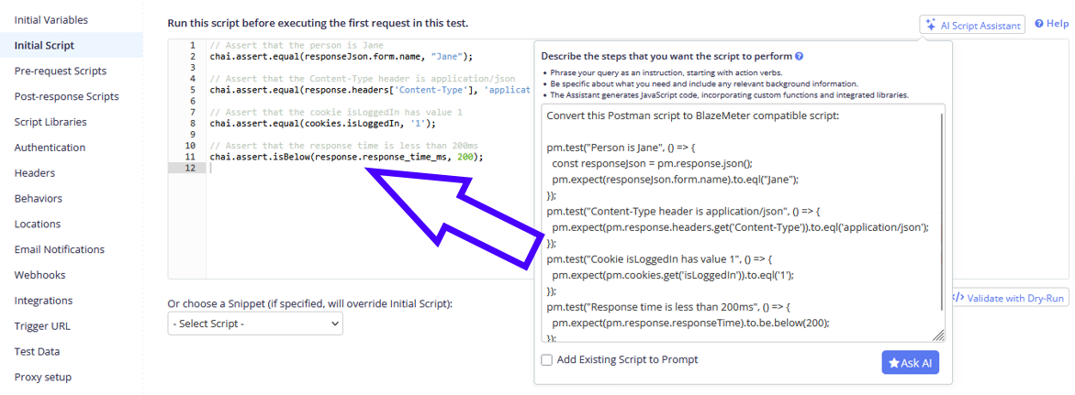Select the Headers section
The height and width of the screenshot is (395, 1075).
coord(34,173)
